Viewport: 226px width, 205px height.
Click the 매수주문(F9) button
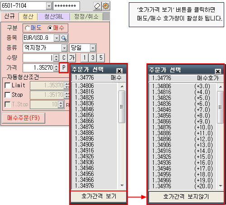[24, 118]
